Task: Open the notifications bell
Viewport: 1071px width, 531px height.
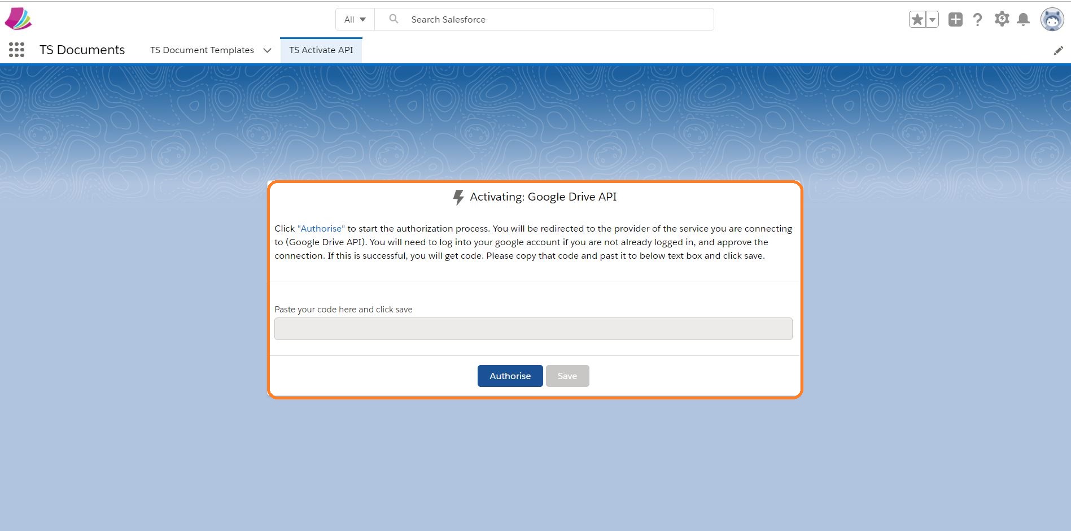Action: pyautogui.click(x=1023, y=19)
